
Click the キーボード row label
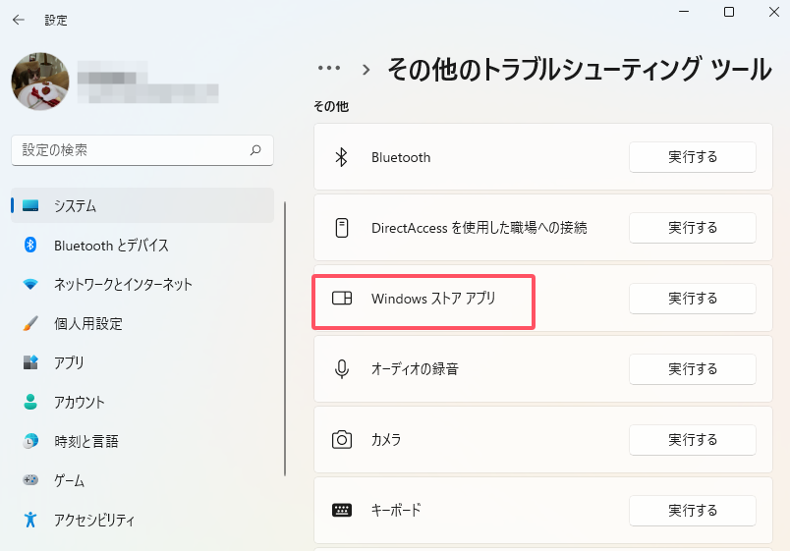pyautogui.click(x=396, y=510)
